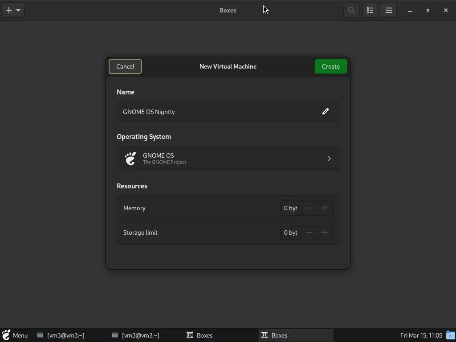The image size is (456, 342).
Task: Cancel the New Virtual Machine dialog
Action: (125, 66)
